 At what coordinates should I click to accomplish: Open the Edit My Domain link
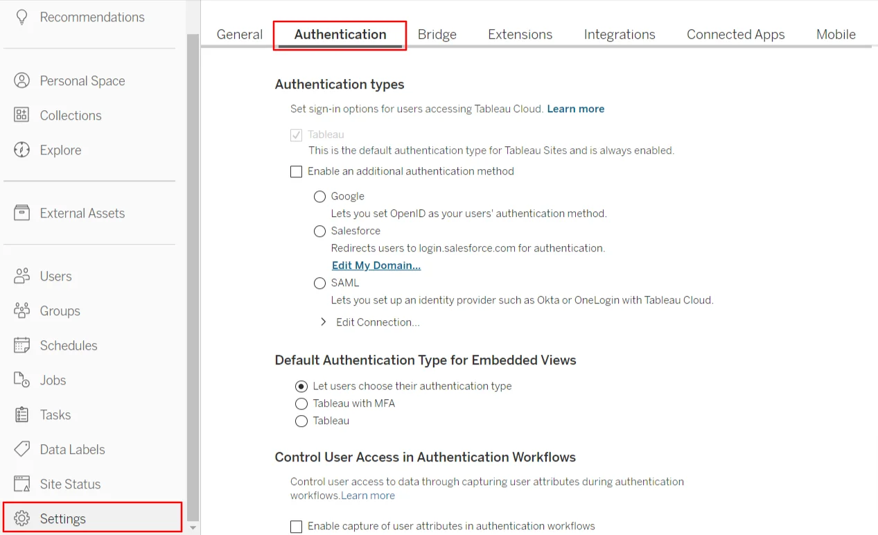(376, 265)
